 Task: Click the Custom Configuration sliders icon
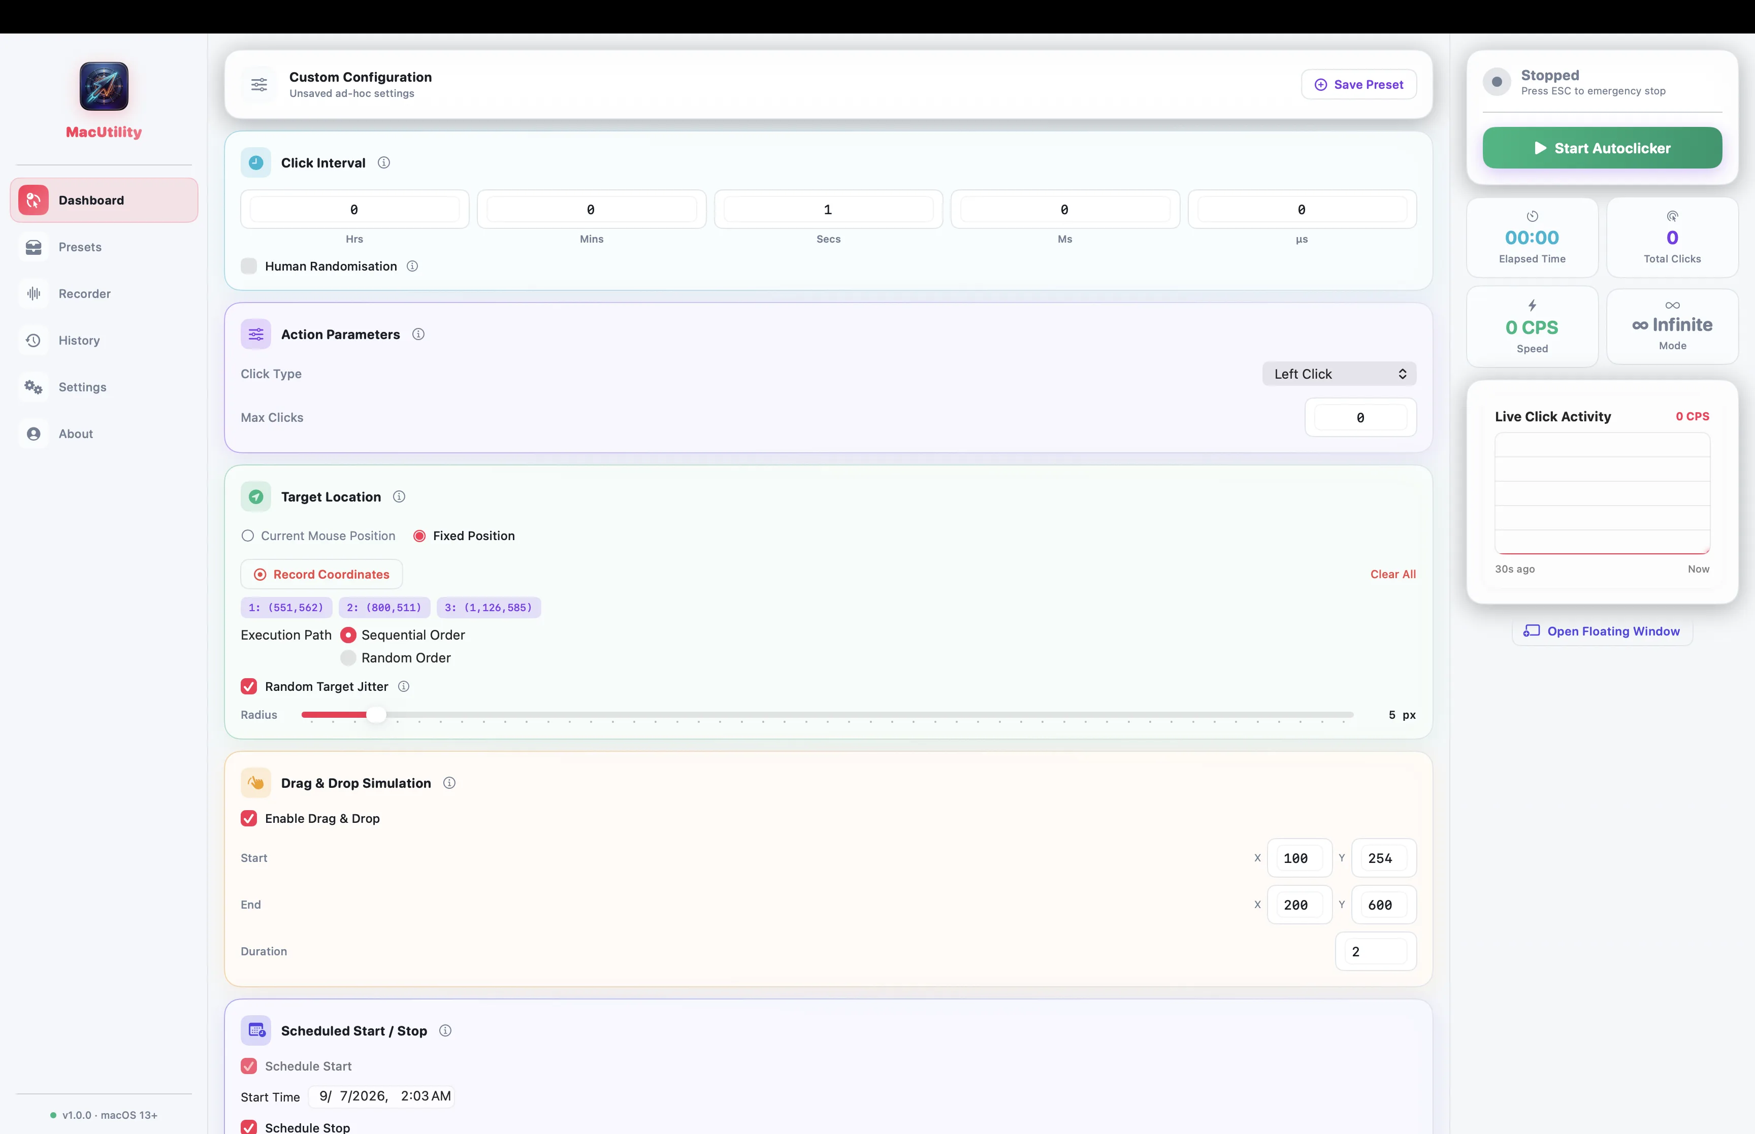point(259,85)
